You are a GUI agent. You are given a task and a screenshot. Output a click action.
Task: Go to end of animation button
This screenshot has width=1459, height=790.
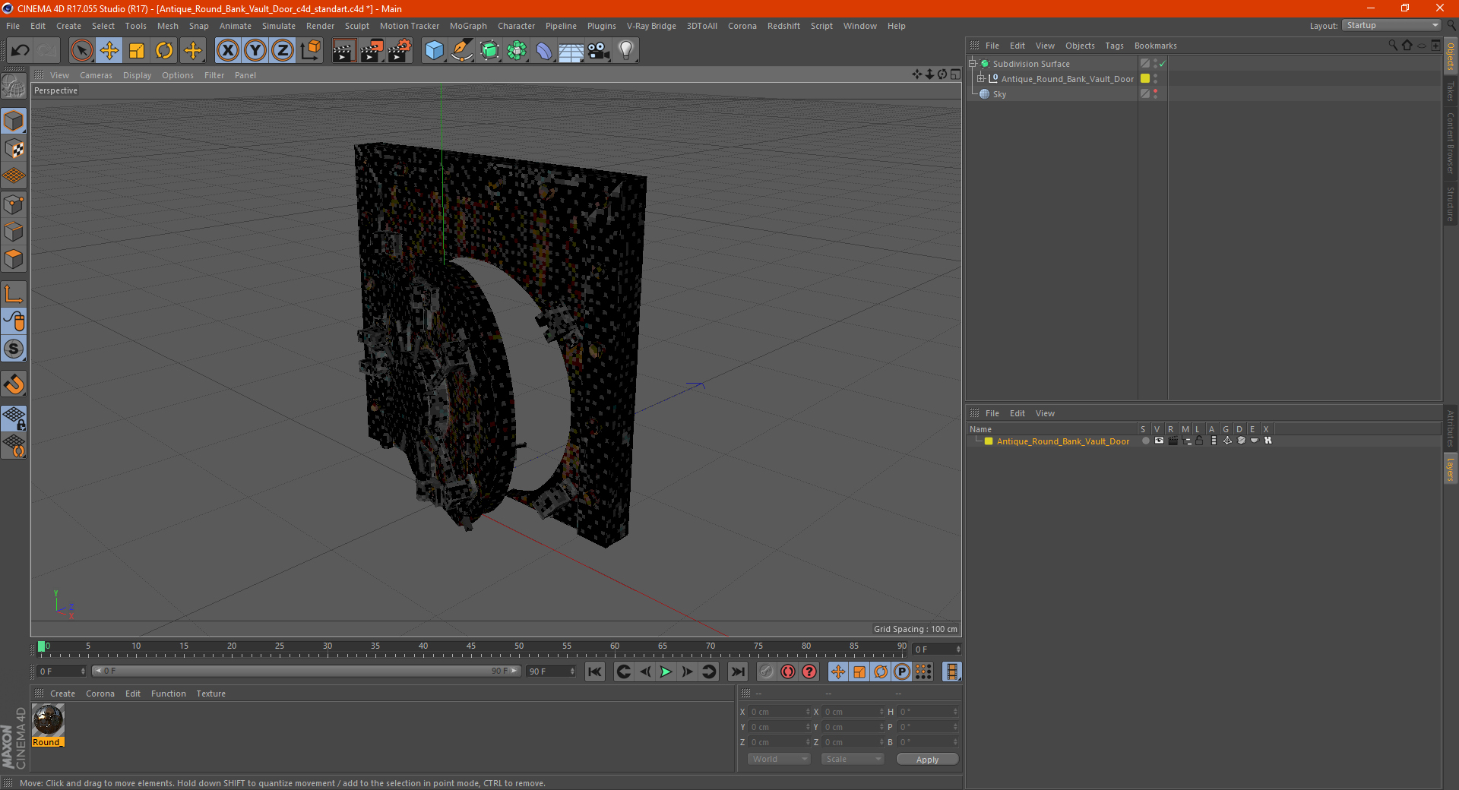point(737,671)
